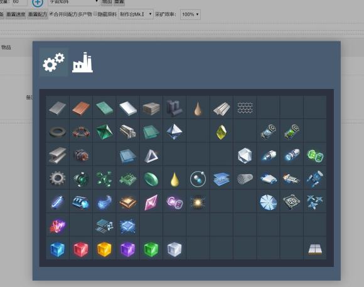
Task: Select the blue electromagnetic matrix cube
Action: 57,249
